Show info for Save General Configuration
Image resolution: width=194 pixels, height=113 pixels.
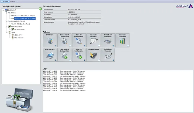pos(70,46)
